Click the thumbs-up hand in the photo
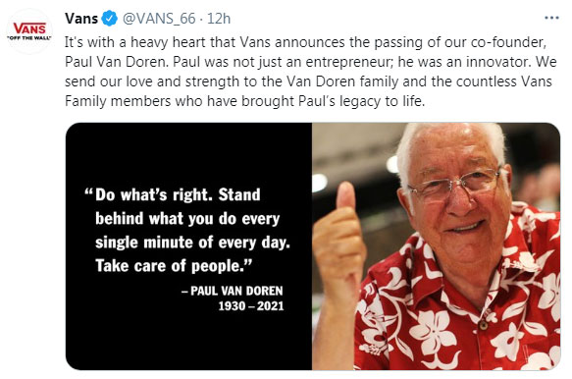The width and height of the screenshot is (572, 379). 338,240
